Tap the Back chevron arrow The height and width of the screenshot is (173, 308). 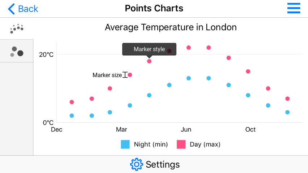coord(11,9)
